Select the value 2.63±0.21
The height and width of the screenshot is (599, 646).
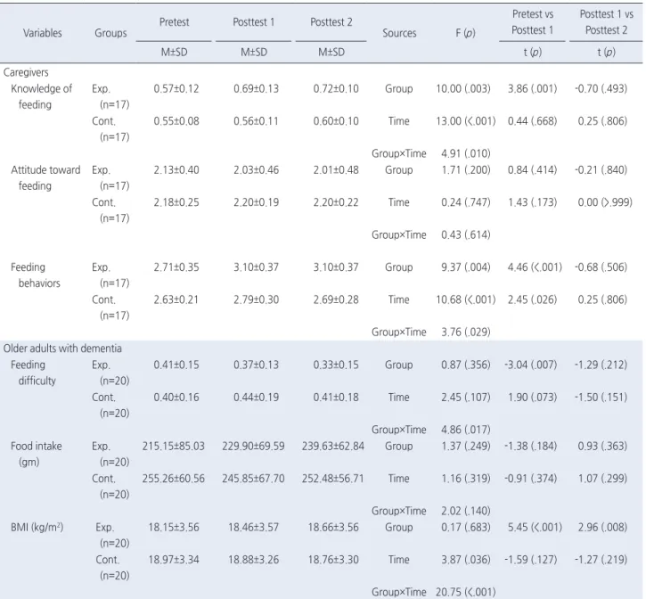[176, 299]
